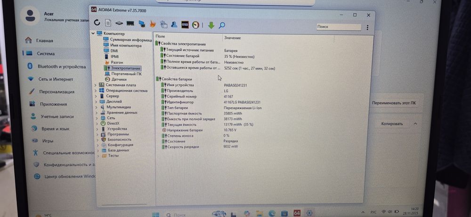This screenshot has height=217, width=471.
Task: Open the memory module benchmark icon
Action: tap(130, 23)
